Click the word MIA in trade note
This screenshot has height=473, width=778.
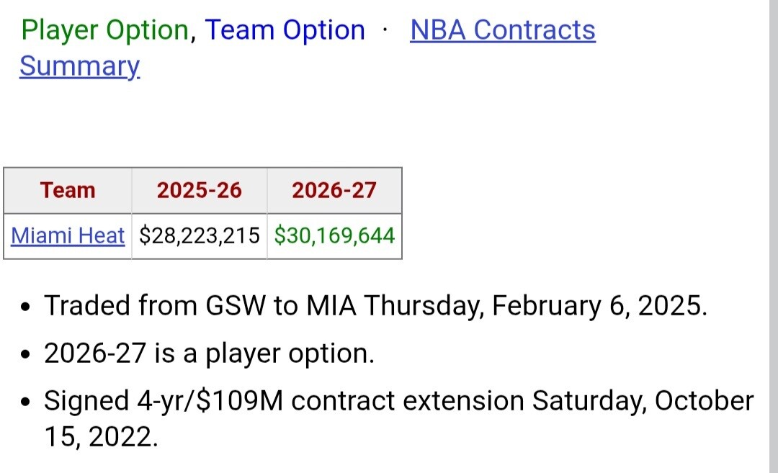(x=331, y=305)
